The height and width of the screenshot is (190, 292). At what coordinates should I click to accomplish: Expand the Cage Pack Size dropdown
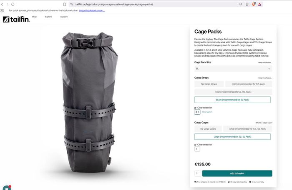(233, 69)
